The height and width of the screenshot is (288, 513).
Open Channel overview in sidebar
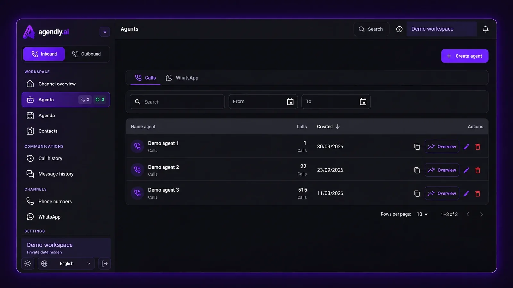click(x=66, y=84)
